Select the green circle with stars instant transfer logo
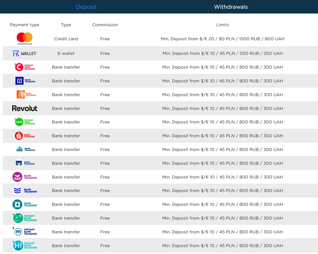The image size is (318, 254). click(25, 218)
